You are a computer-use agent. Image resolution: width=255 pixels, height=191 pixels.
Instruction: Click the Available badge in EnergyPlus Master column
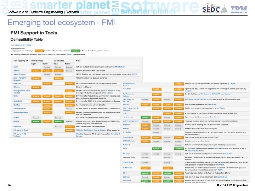70,127
